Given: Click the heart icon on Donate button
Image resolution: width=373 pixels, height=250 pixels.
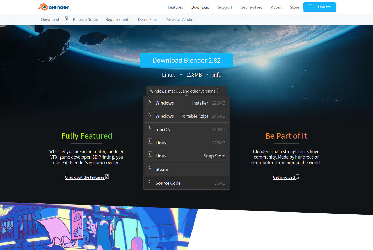Looking at the screenshot, I should (311, 7).
